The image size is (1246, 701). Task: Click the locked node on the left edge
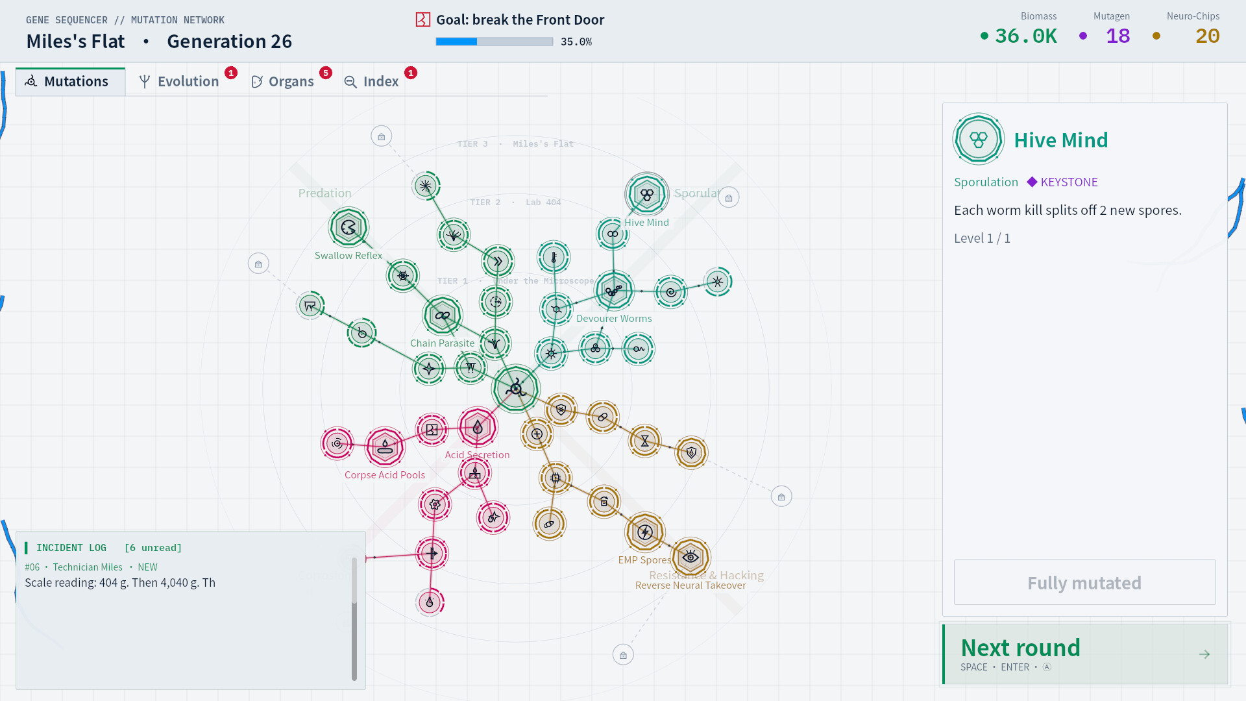[258, 264]
